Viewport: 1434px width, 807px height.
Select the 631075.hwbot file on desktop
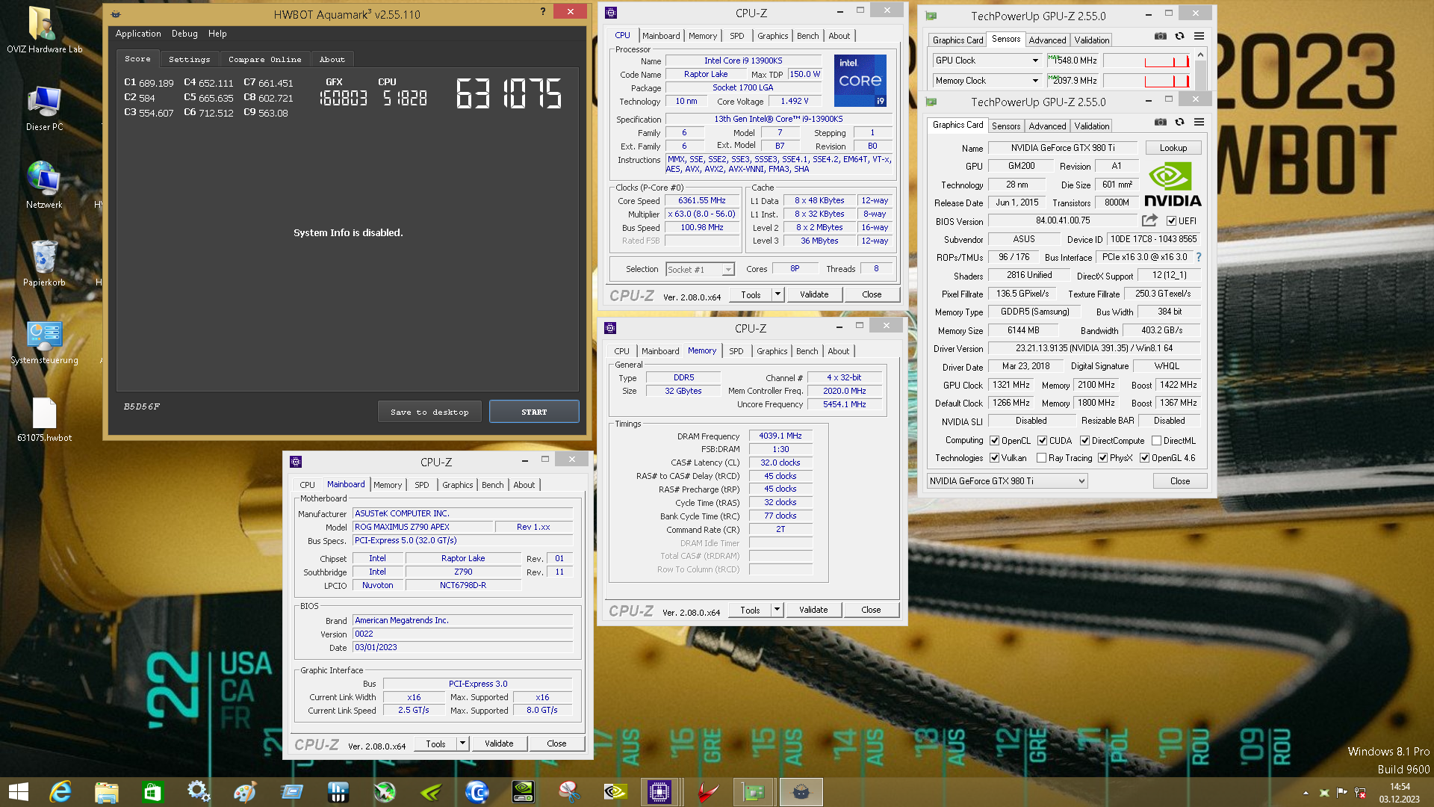point(44,420)
